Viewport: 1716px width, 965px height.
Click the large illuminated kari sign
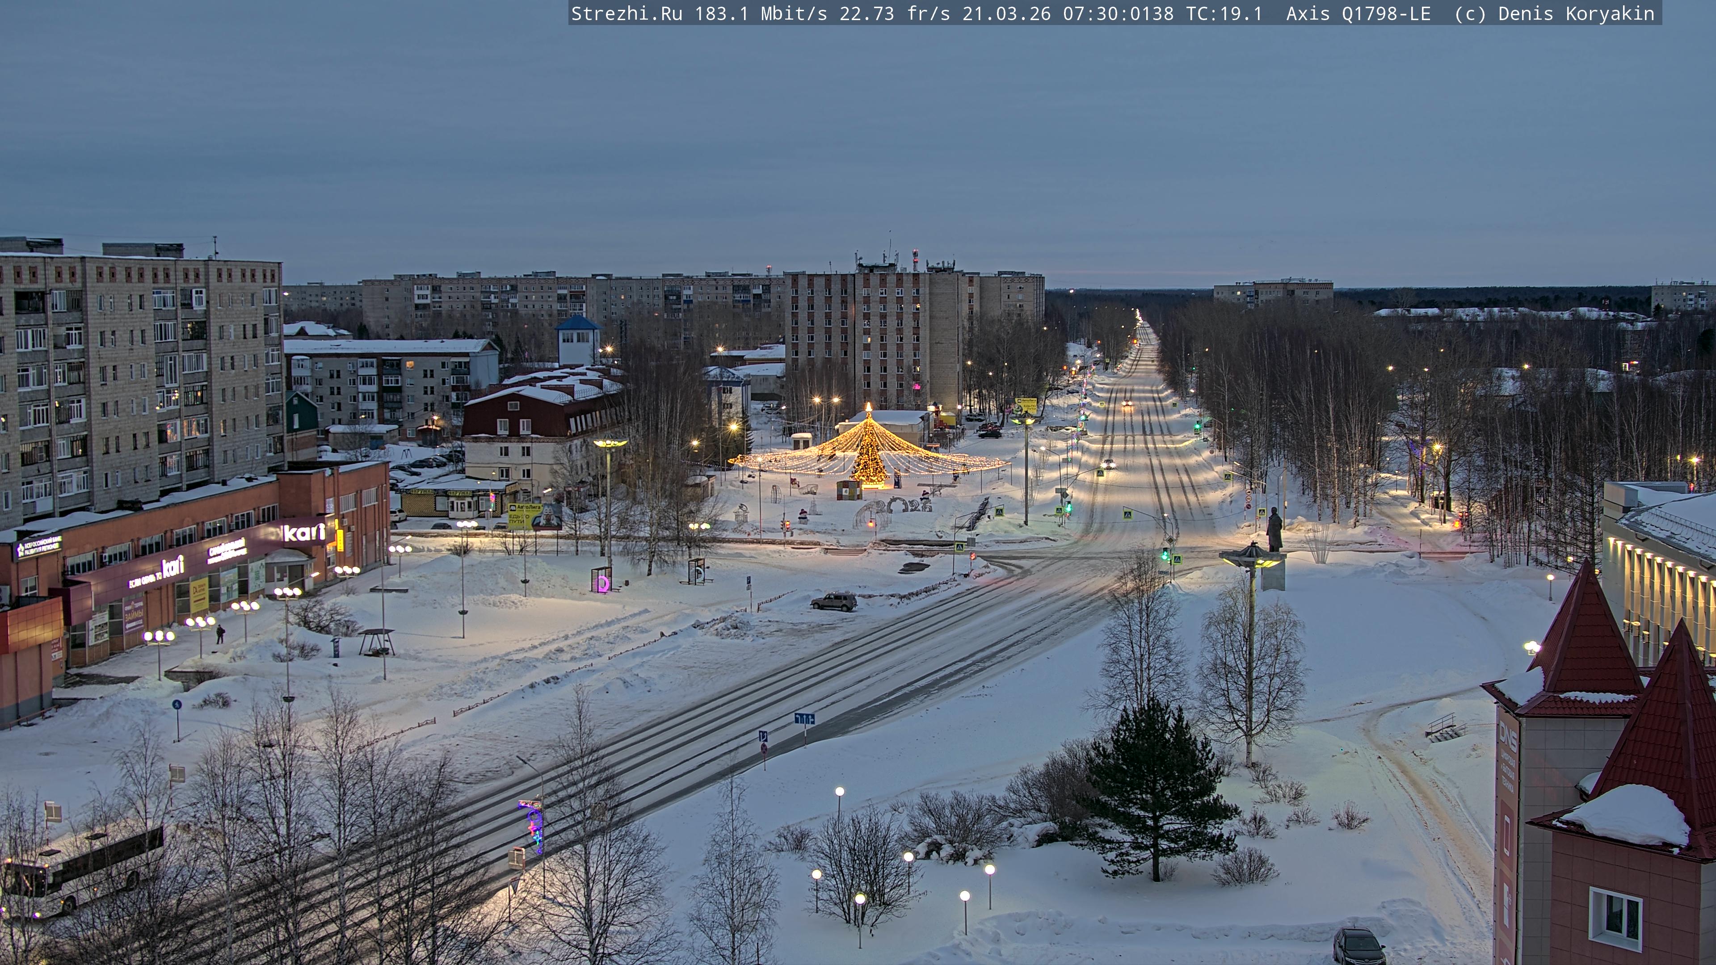pos(305,532)
